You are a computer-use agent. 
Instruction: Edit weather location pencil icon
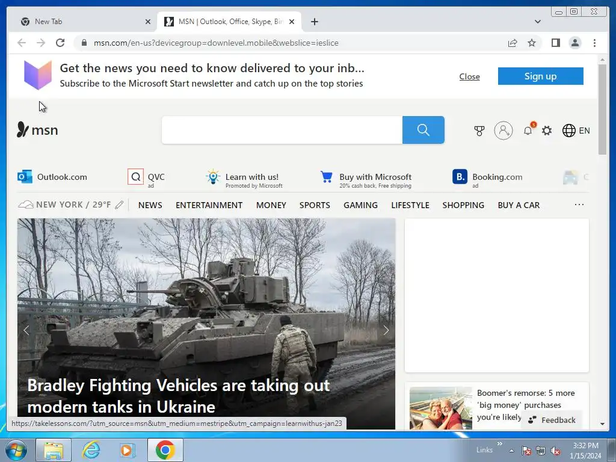click(x=119, y=205)
